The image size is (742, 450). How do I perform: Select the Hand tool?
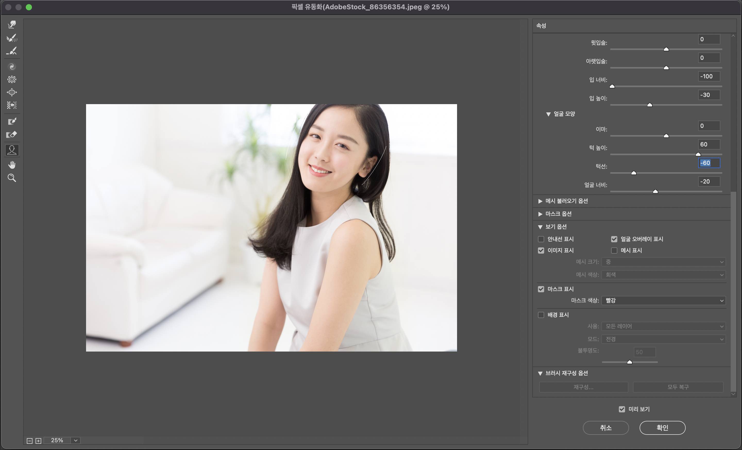(12, 165)
